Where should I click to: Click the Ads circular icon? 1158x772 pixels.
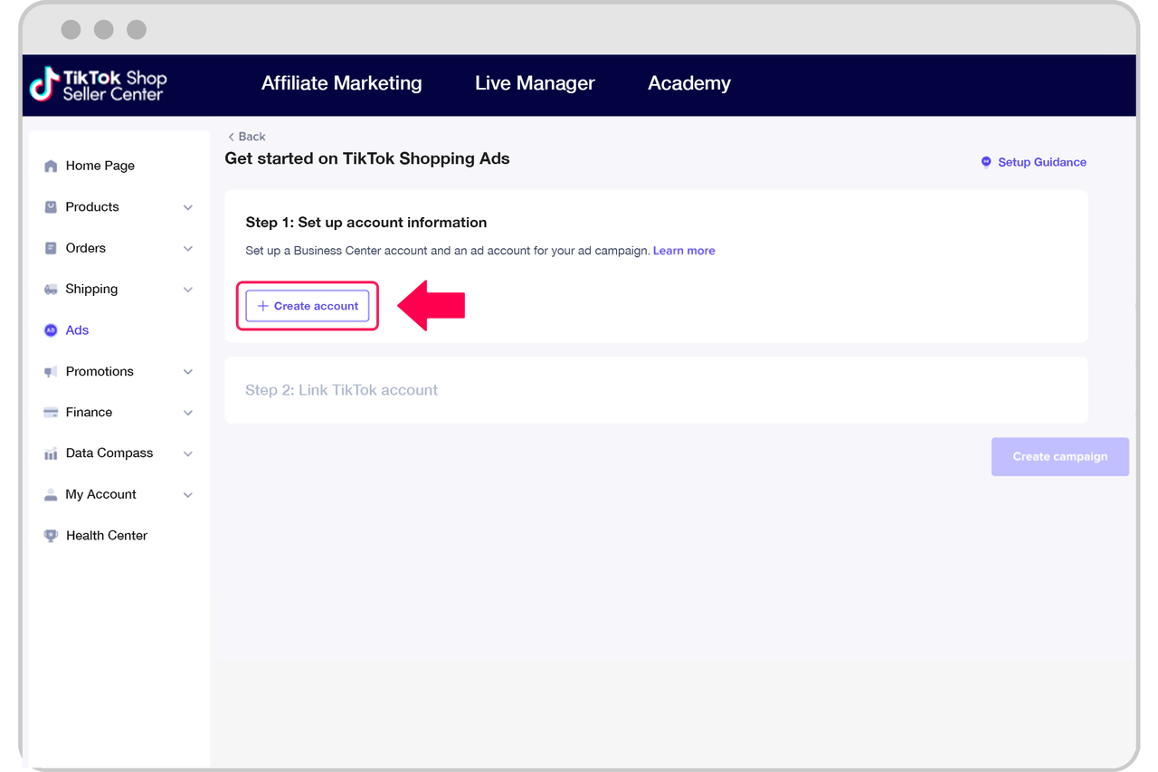(x=51, y=330)
